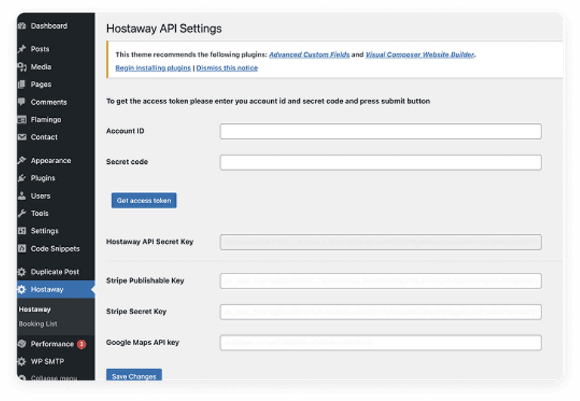
Task: Click Begin installing plugins link
Action: [153, 68]
